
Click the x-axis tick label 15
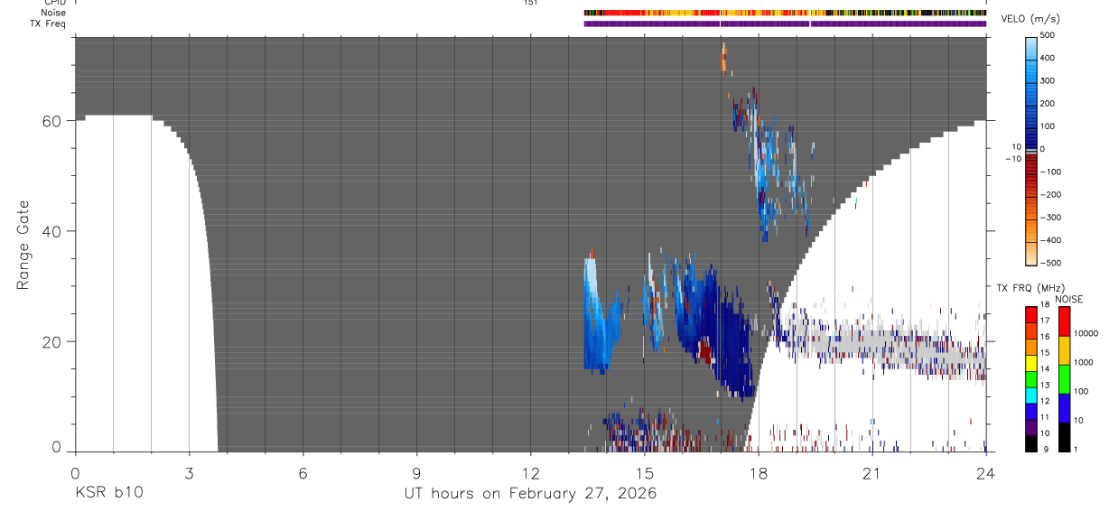click(x=644, y=472)
